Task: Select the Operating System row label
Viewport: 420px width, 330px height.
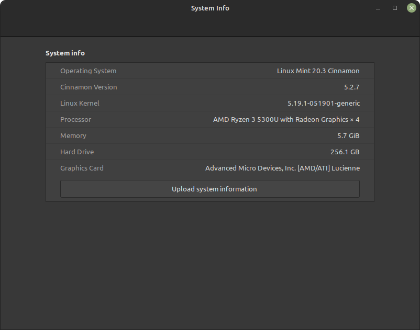Action: pos(88,71)
